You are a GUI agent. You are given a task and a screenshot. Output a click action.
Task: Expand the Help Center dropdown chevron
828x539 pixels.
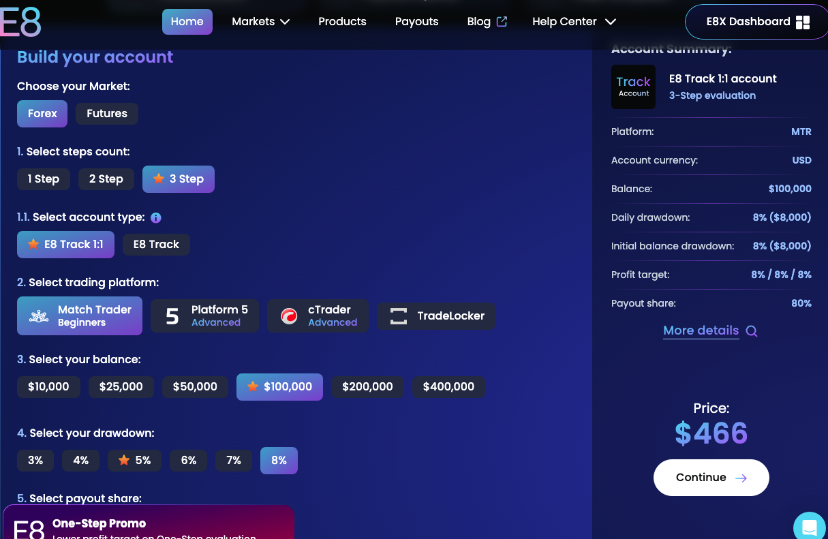click(611, 22)
